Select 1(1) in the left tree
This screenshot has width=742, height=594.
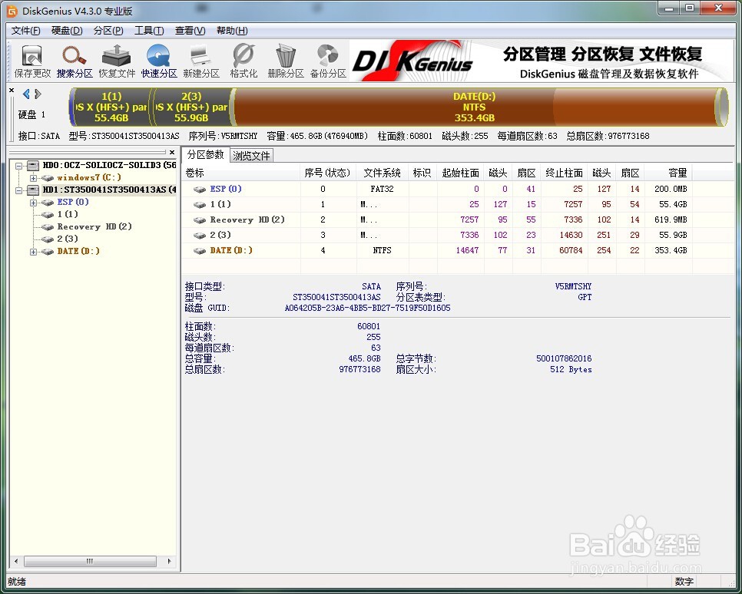(x=68, y=214)
